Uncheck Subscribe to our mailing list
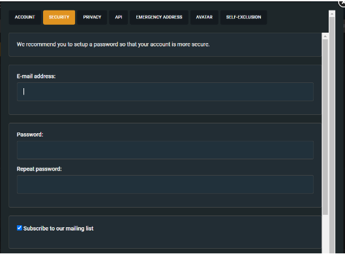The height and width of the screenshot is (254, 345). tap(20, 228)
